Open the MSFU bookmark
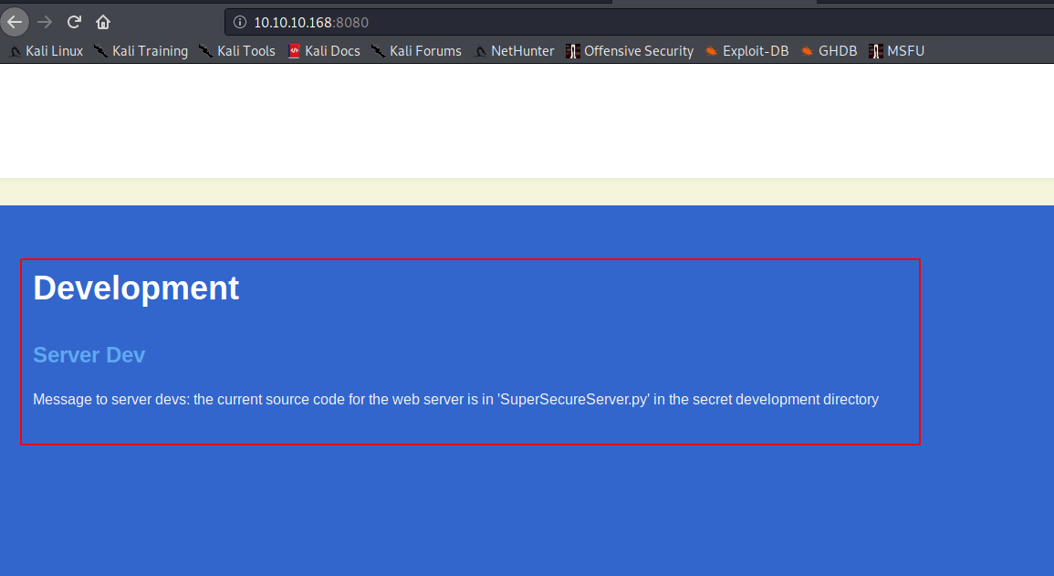The width and height of the screenshot is (1054, 576). (897, 51)
